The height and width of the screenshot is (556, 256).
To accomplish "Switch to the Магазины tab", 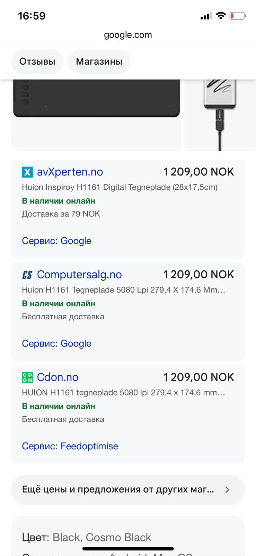I will [99, 62].
